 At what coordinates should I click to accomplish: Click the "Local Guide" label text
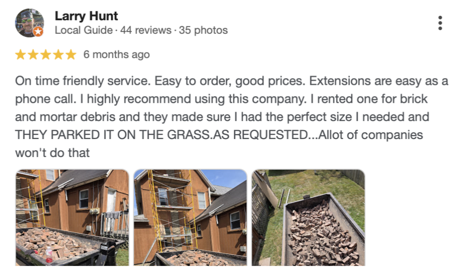click(84, 31)
